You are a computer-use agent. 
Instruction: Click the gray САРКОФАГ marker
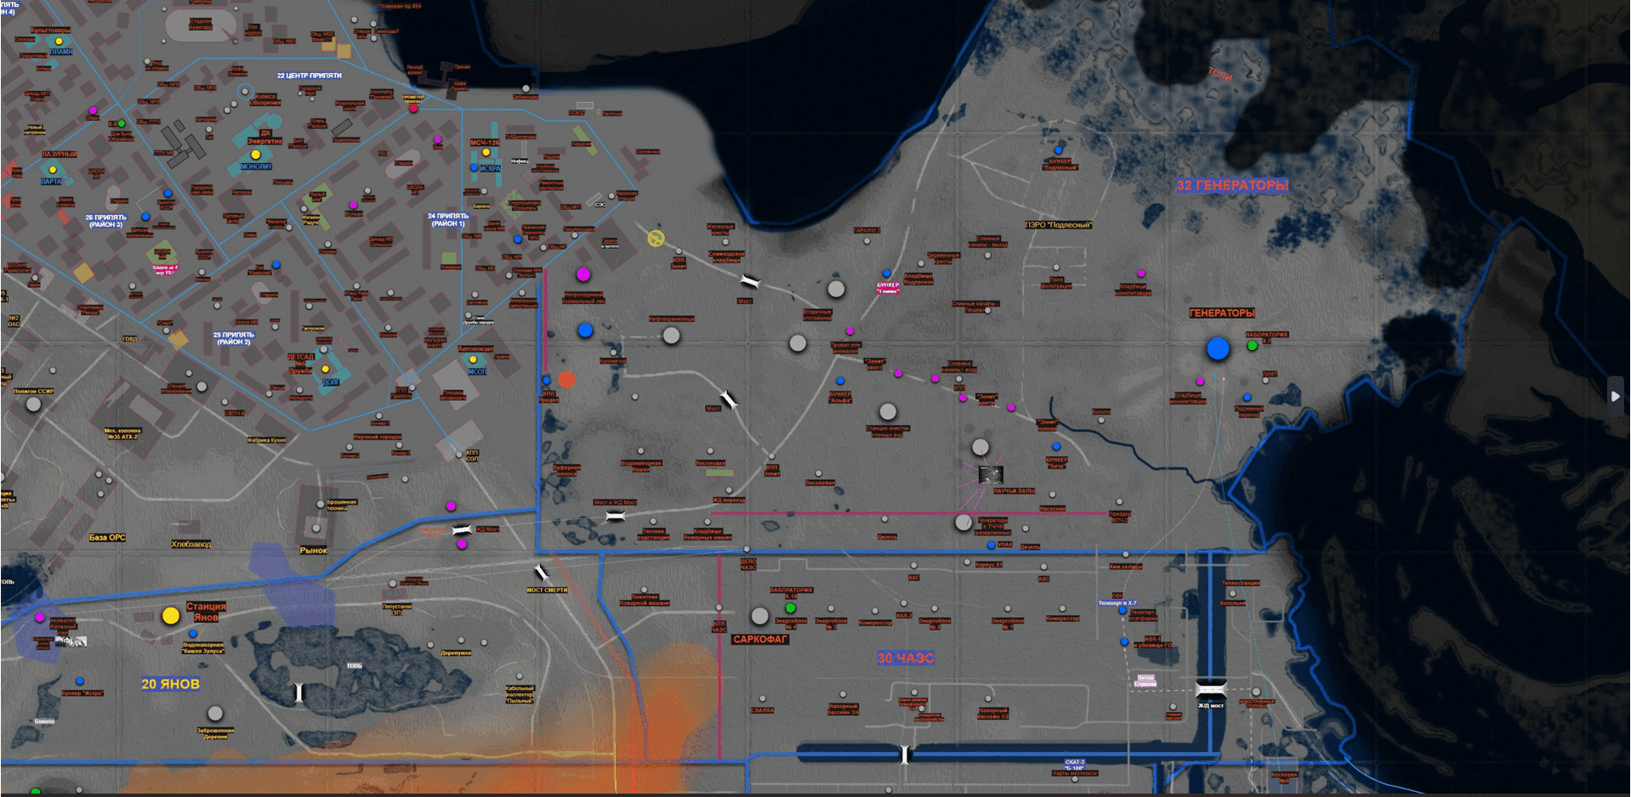pyautogui.click(x=759, y=616)
